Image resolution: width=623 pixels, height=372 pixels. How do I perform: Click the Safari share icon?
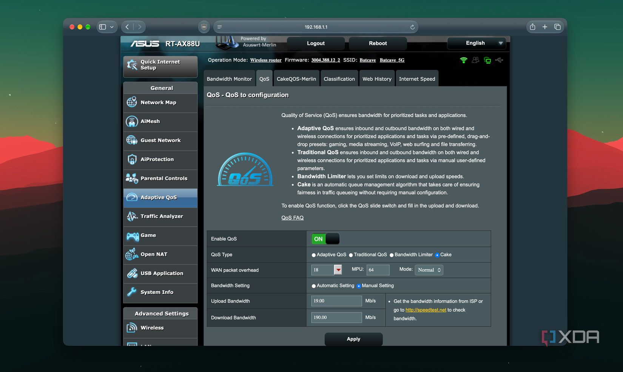[532, 27]
